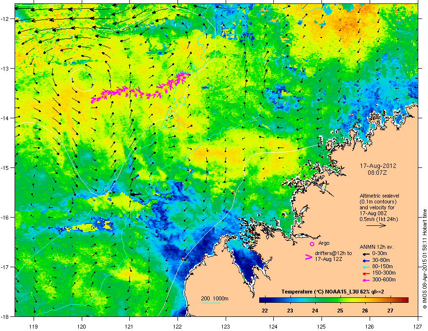This screenshot has width=428, height=331.
Task: Click the 122 longitude axis label
Action: pyautogui.click(x=178, y=326)
